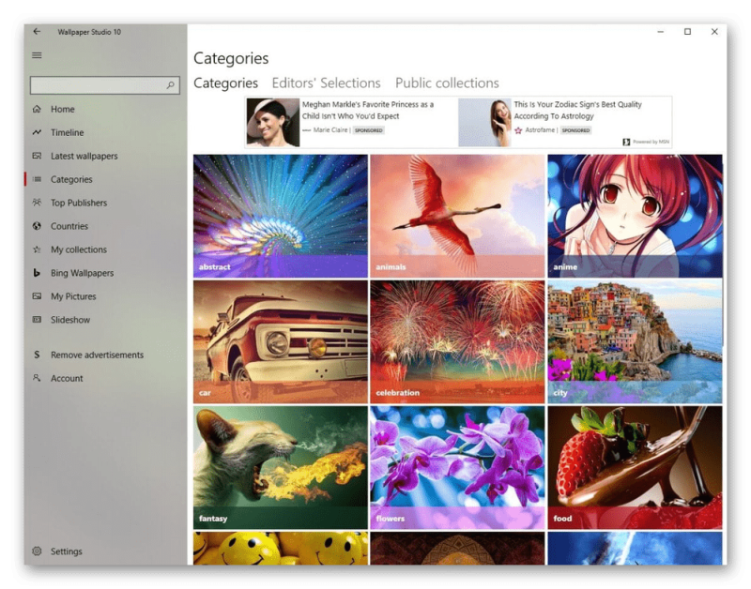The width and height of the screenshot is (751, 589).
Task: Click the Astrofame source label
Action: tap(540, 130)
